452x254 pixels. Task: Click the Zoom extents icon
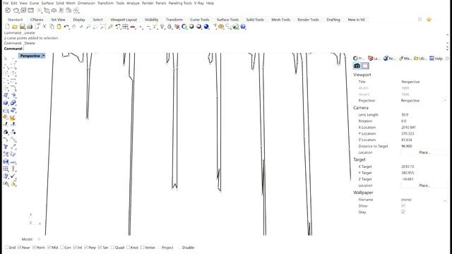click(103, 27)
